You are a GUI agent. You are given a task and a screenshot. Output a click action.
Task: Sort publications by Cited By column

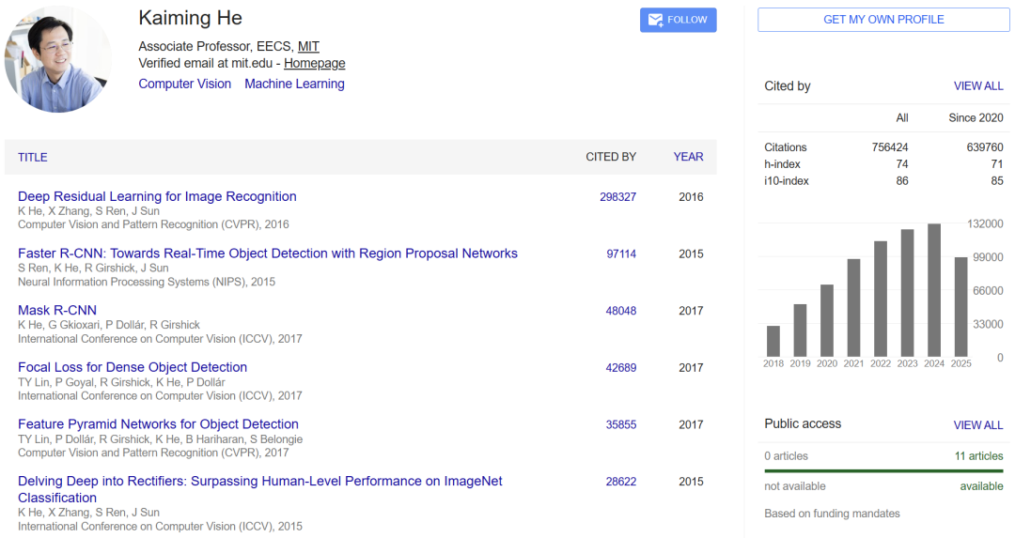(x=611, y=157)
